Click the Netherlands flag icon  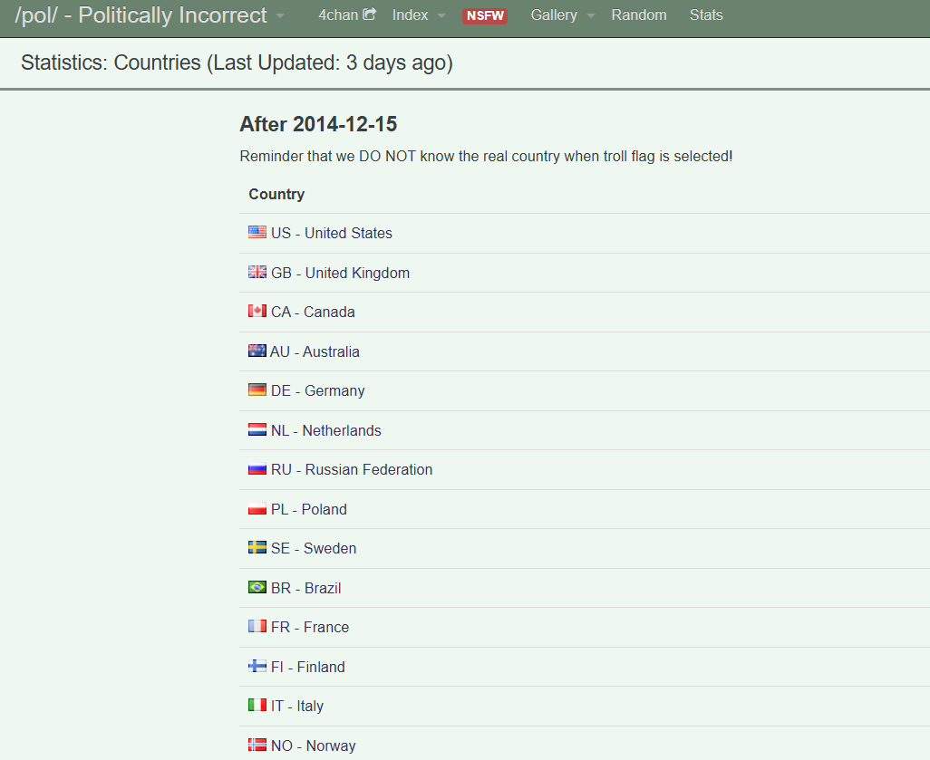coord(257,429)
